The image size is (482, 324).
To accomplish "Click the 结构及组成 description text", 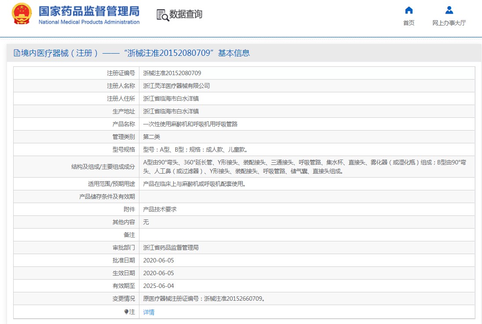I will [305, 167].
